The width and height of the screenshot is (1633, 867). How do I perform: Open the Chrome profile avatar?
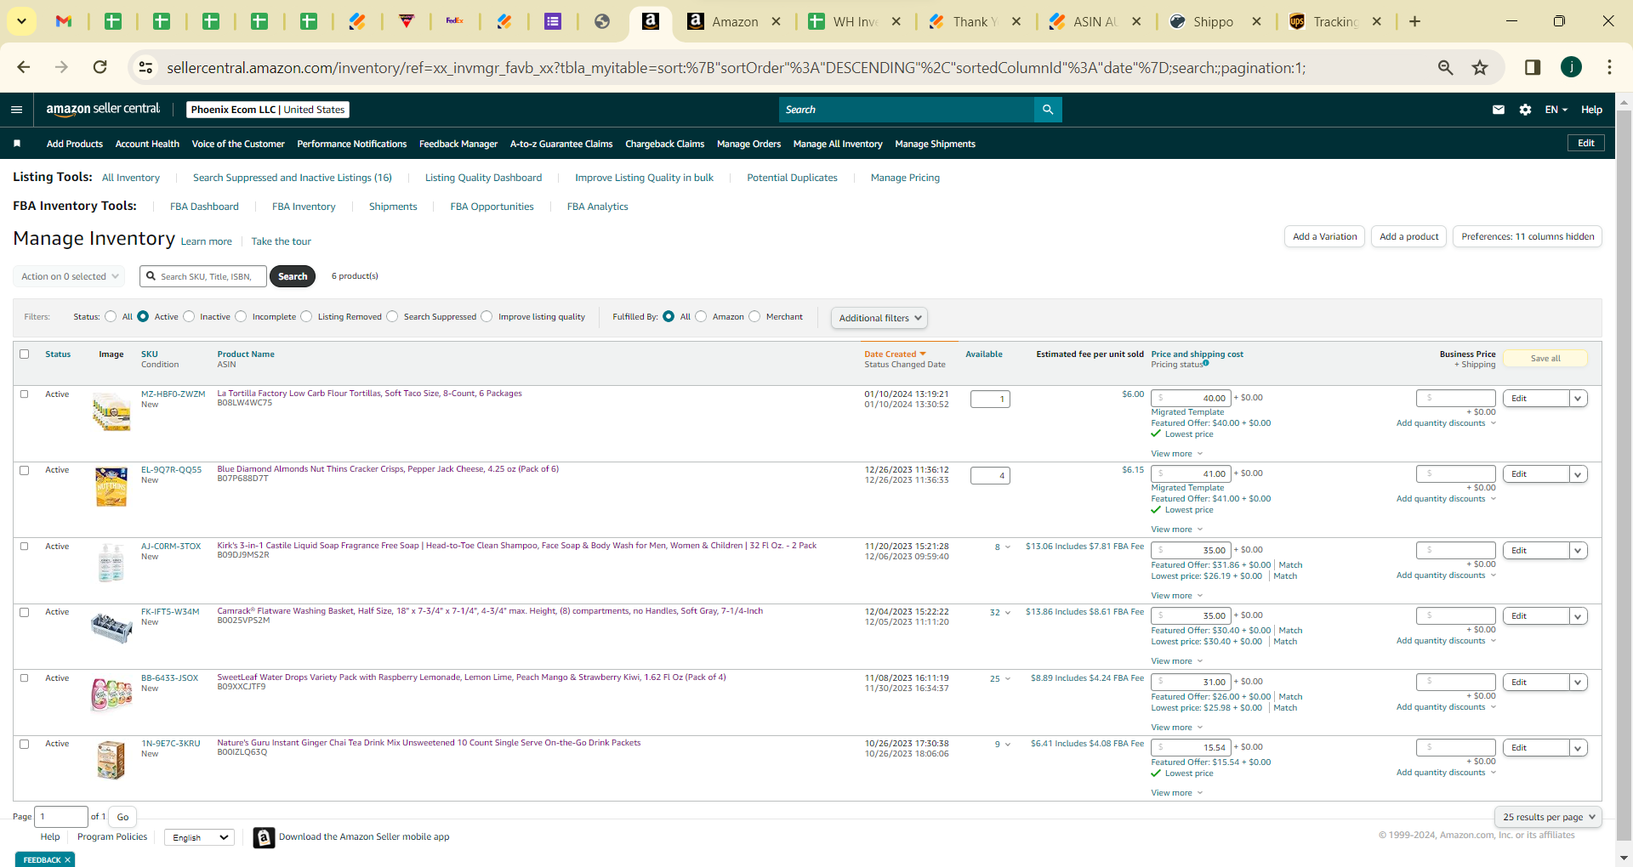1571,67
